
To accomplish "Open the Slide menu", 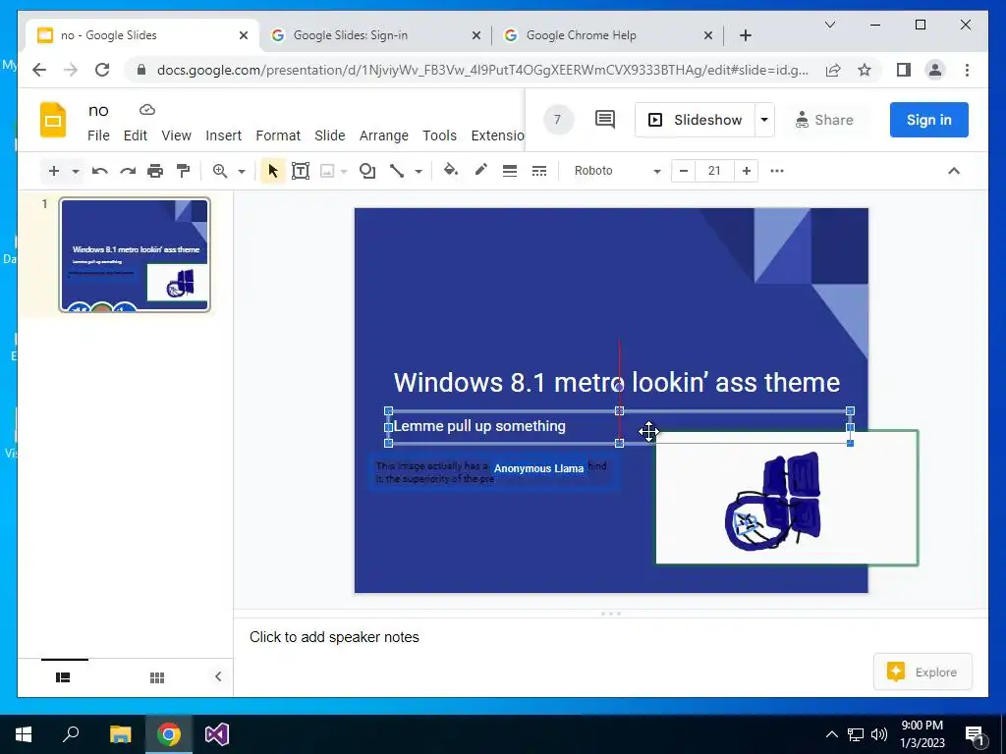I will 330,135.
